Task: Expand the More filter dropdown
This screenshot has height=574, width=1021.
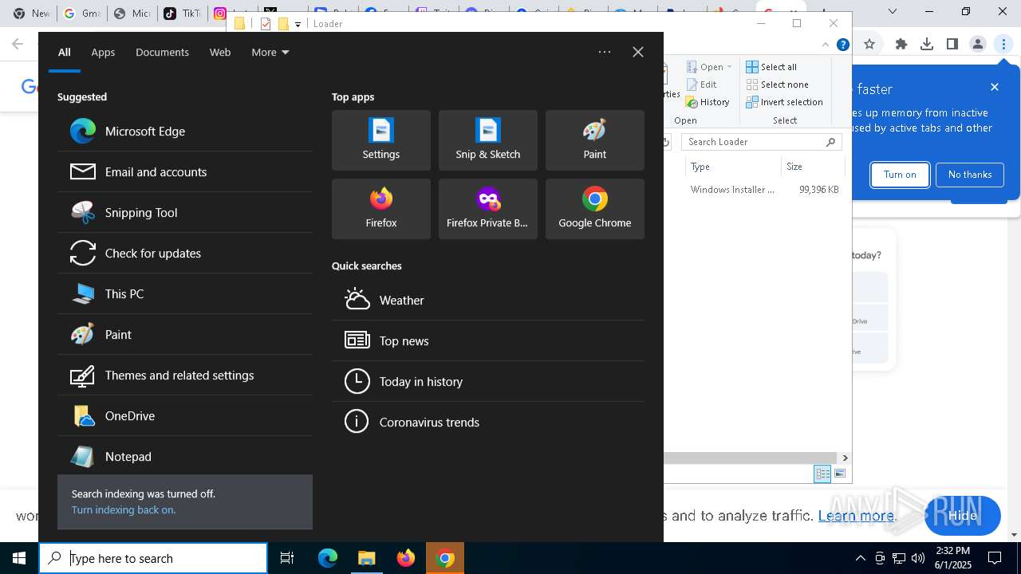Action: click(x=270, y=53)
